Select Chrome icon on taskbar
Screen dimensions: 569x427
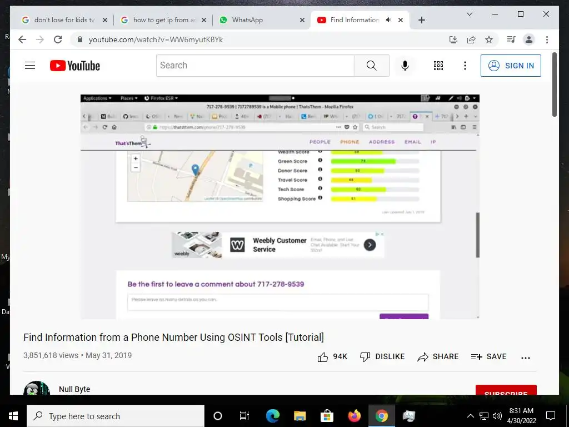pyautogui.click(x=381, y=416)
